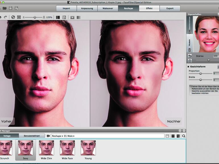This screenshot has height=164, width=219.
Task: Click the swap panels icon
Action: (x=64, y=17)
